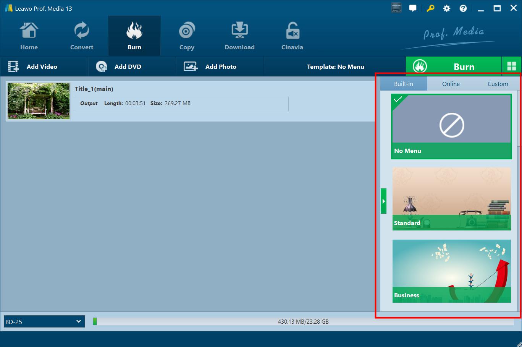
Task: Open the Cinavia module
Action: tap(292, 36)
